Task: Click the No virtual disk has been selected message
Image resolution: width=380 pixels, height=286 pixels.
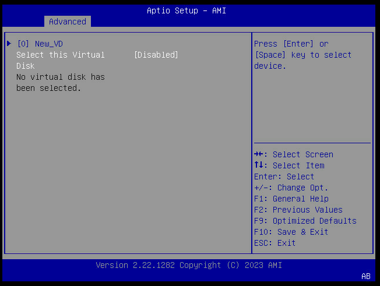Action: 61,83
